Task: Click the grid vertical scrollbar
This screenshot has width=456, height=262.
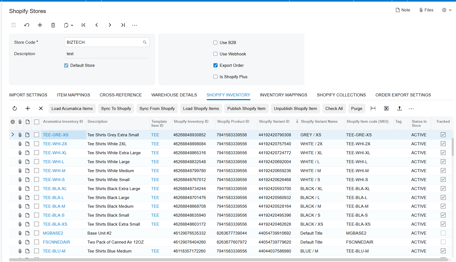Action: coord(453,147)
